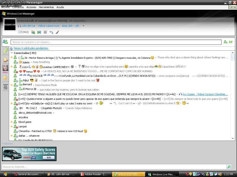Open the Archivo menu

tap(5, 7)
